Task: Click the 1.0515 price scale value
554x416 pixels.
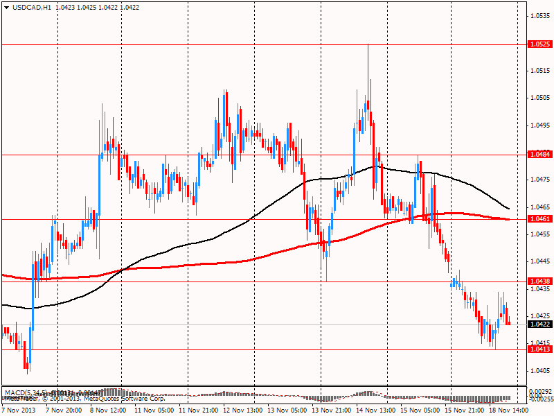Action: pyautogui.click(x=541, y=71)
